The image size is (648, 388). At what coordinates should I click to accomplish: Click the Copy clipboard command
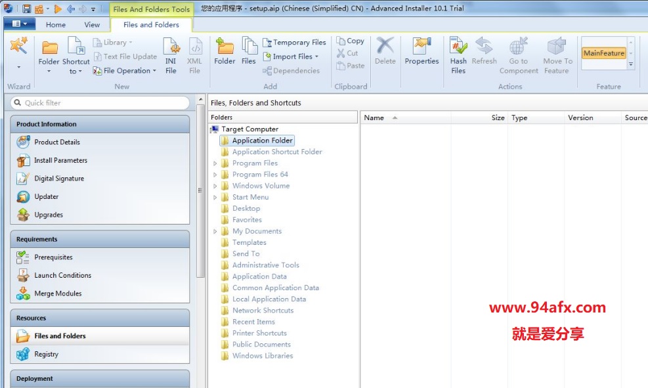coord(350,41)
